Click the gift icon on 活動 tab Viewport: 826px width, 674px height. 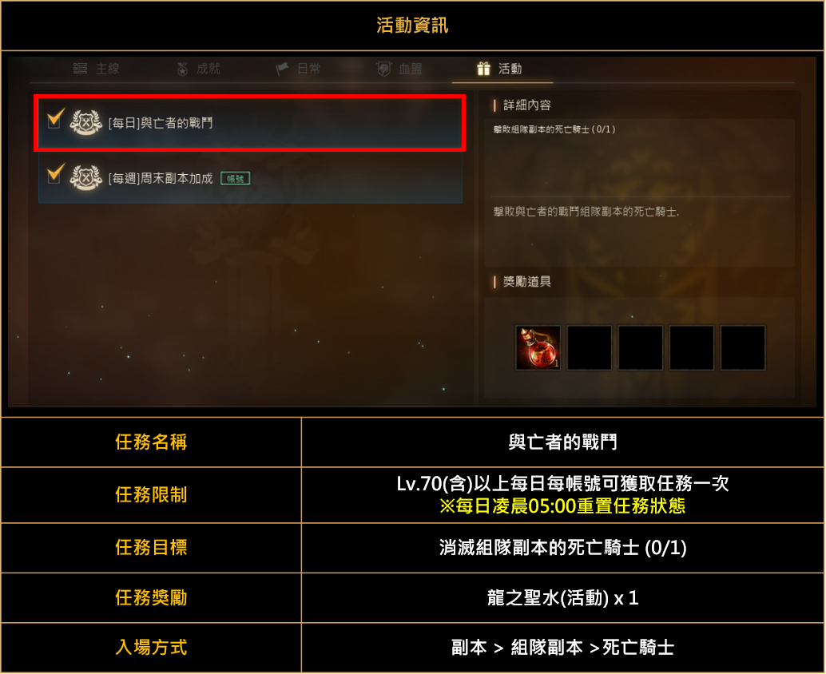pyautogui.click(x=483, y=69)
